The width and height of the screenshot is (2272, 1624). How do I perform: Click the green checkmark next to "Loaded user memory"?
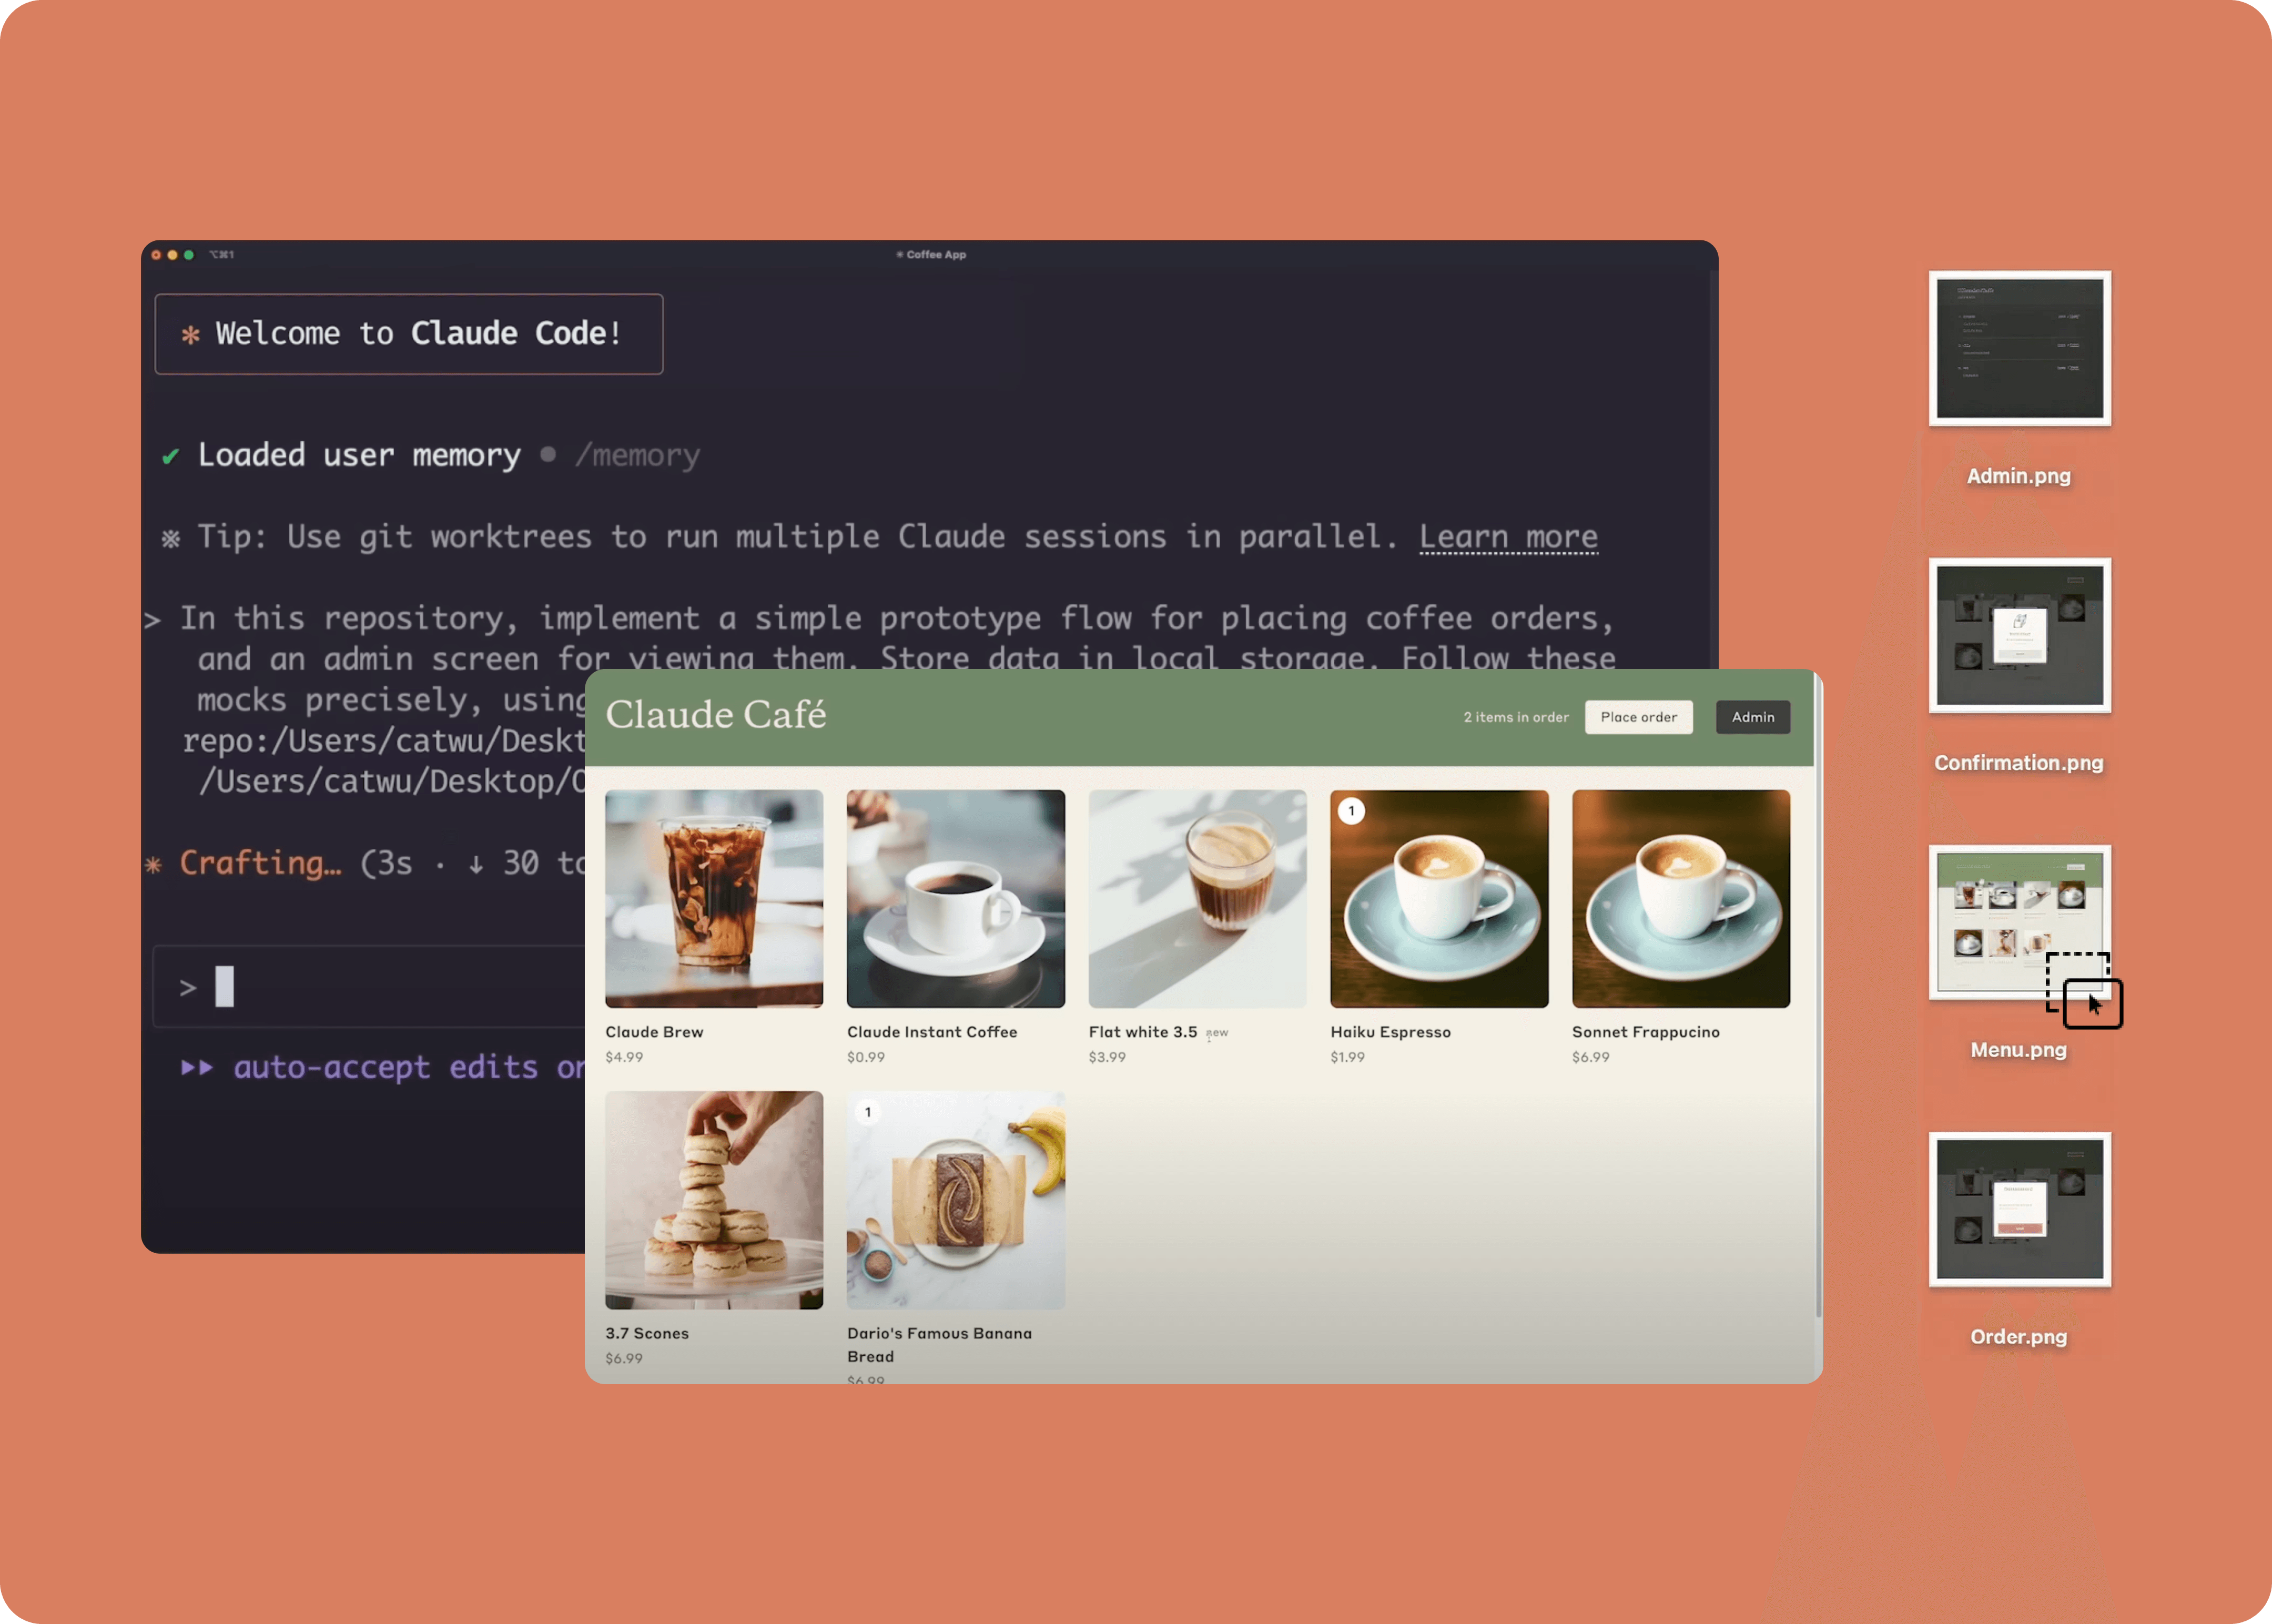pos(170,455)
